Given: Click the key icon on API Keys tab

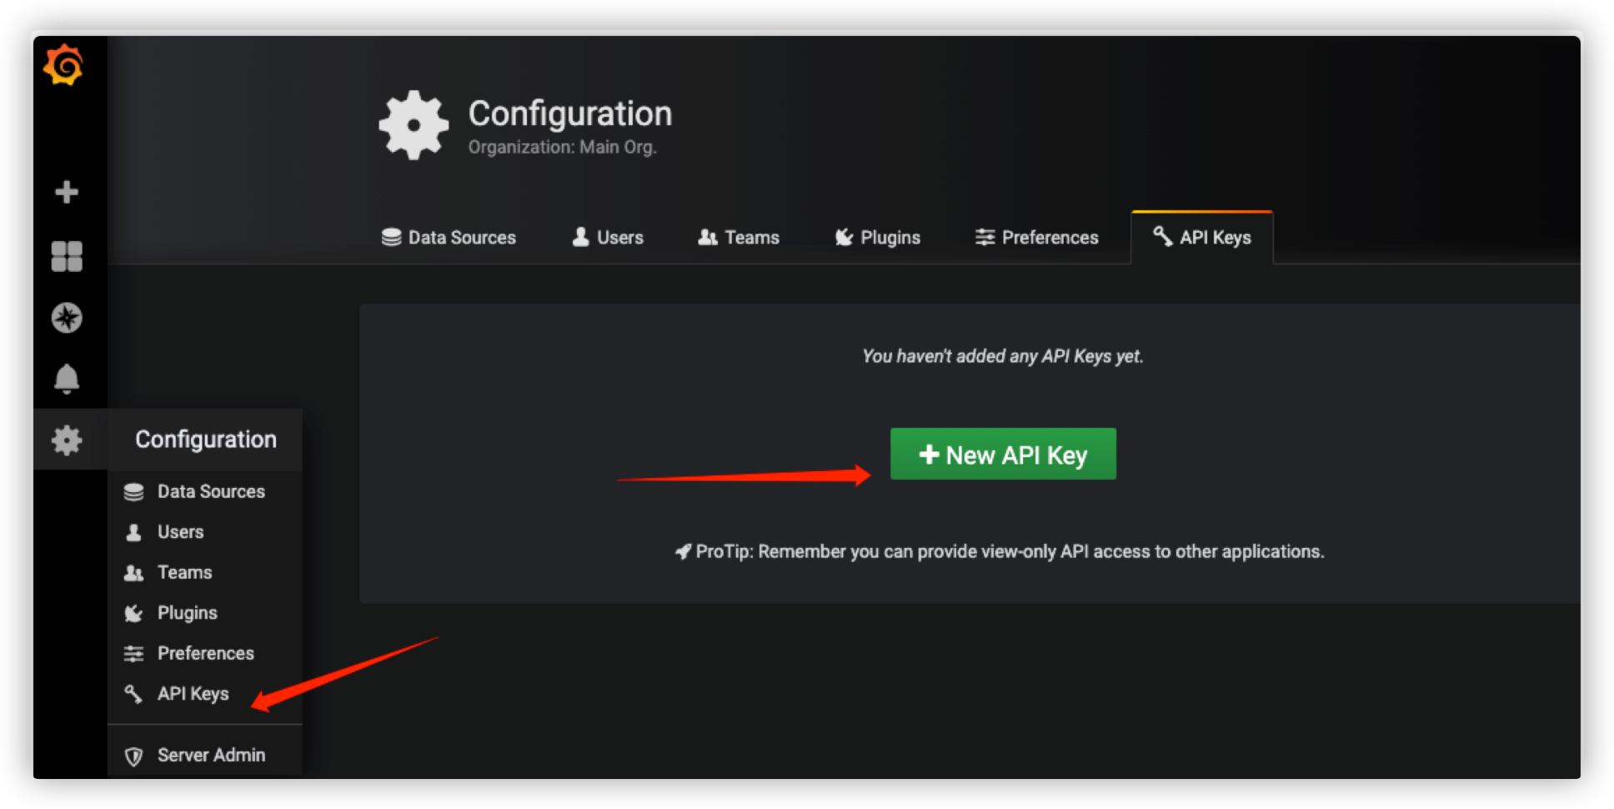Looking at the screenshot, I should click(x=1162, y=236).
